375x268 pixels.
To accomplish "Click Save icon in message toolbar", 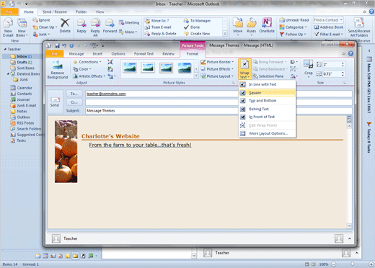I will coord(57,45).
